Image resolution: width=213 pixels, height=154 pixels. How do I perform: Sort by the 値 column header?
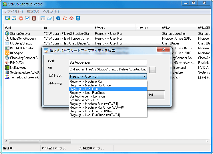[68, 28]
